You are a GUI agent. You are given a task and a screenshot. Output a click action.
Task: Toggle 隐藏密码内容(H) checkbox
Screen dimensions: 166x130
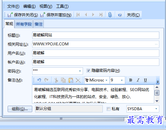point(88,71)
